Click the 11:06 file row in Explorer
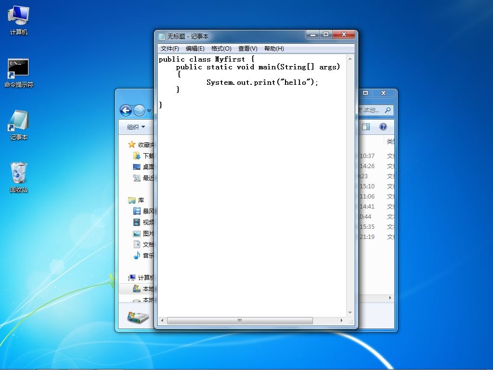493x370 pixels. pos(376,197)
